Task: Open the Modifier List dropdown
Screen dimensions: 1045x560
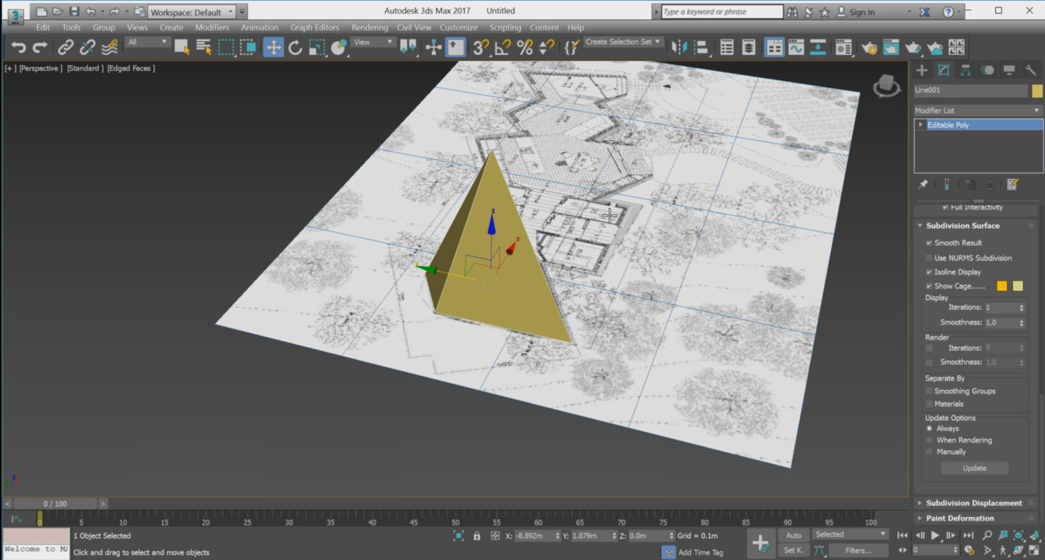Action: (1037, 110)
